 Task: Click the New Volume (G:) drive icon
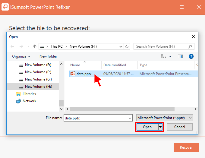(x=21, y=80)
